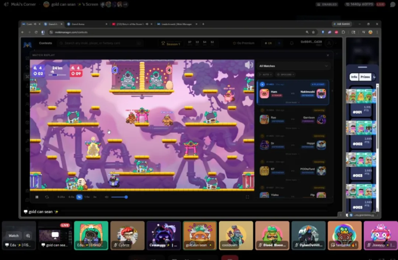Open the Leaderboards browser tab
The height and width of the screenshot is (260, 398).
(x=174, y=24)
